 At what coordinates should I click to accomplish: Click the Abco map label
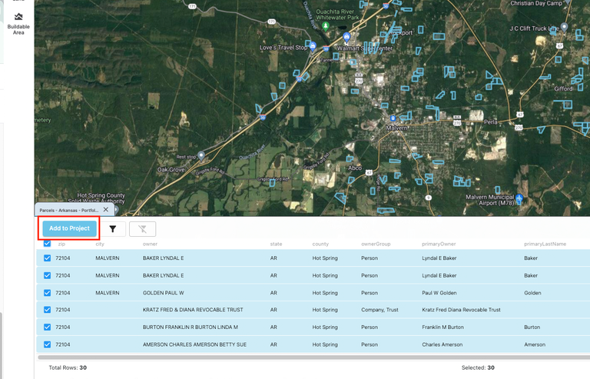click(354, 168)
